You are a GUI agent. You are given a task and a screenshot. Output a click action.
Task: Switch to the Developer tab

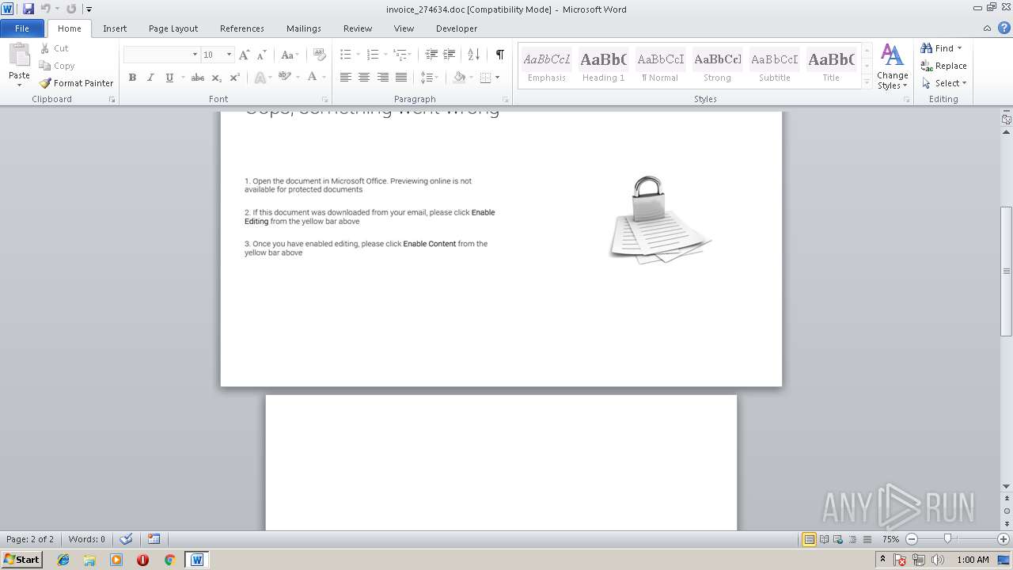457,28
